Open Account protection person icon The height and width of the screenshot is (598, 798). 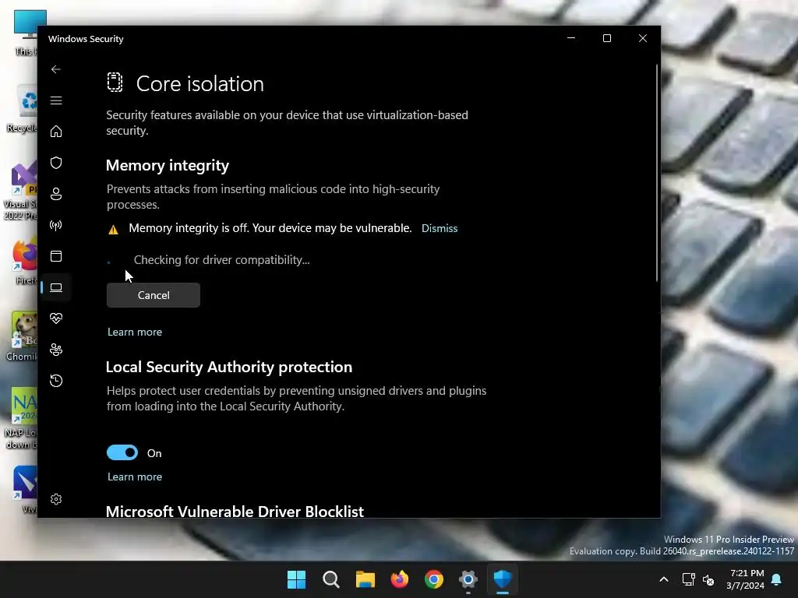(56, 194)
